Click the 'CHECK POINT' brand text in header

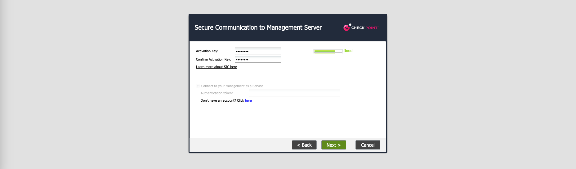(364, 28)
